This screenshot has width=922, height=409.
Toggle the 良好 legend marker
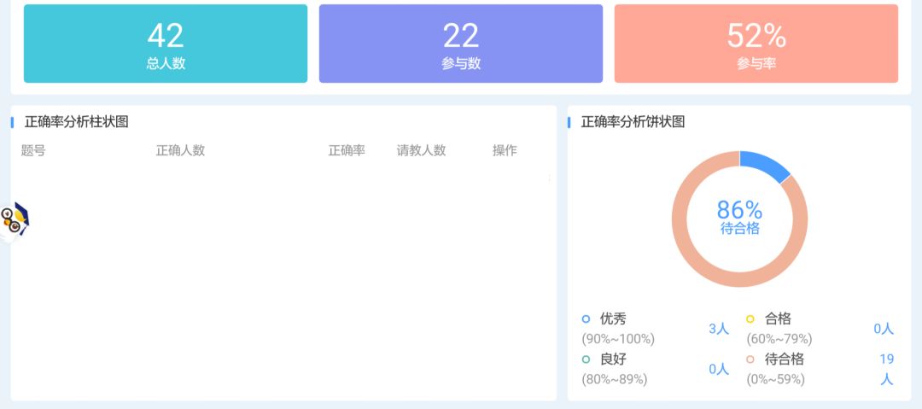tap(586, 359)
